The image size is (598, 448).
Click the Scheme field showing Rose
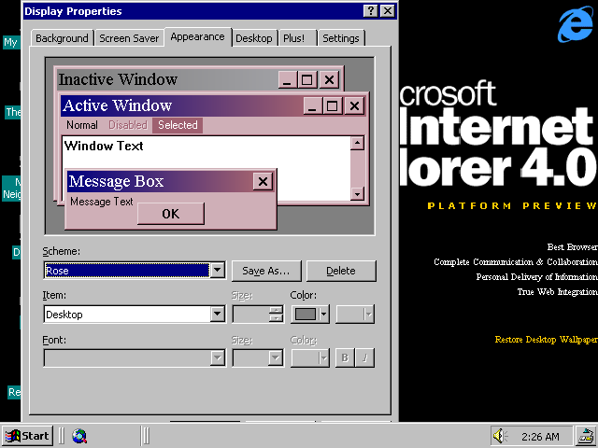(x=127, y=271)
